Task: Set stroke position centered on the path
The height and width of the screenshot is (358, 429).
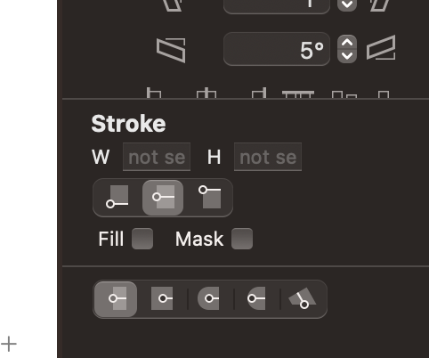Action: [163, 198]
